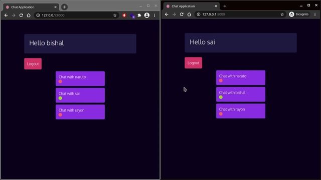
Task: Open the profile avatar in left window
Action: 147,15
